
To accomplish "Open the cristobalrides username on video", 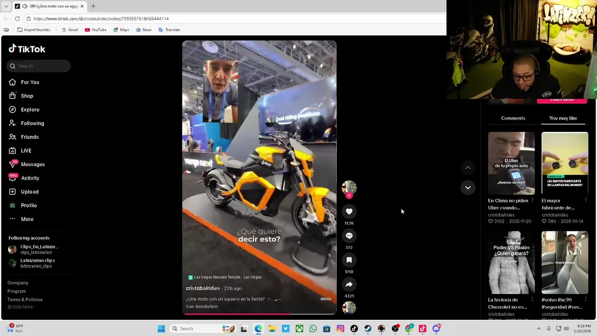I will pyautogui.click(x=203, y=288).
